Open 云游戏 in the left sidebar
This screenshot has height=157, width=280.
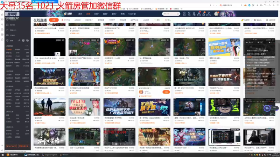pos(11,35)
